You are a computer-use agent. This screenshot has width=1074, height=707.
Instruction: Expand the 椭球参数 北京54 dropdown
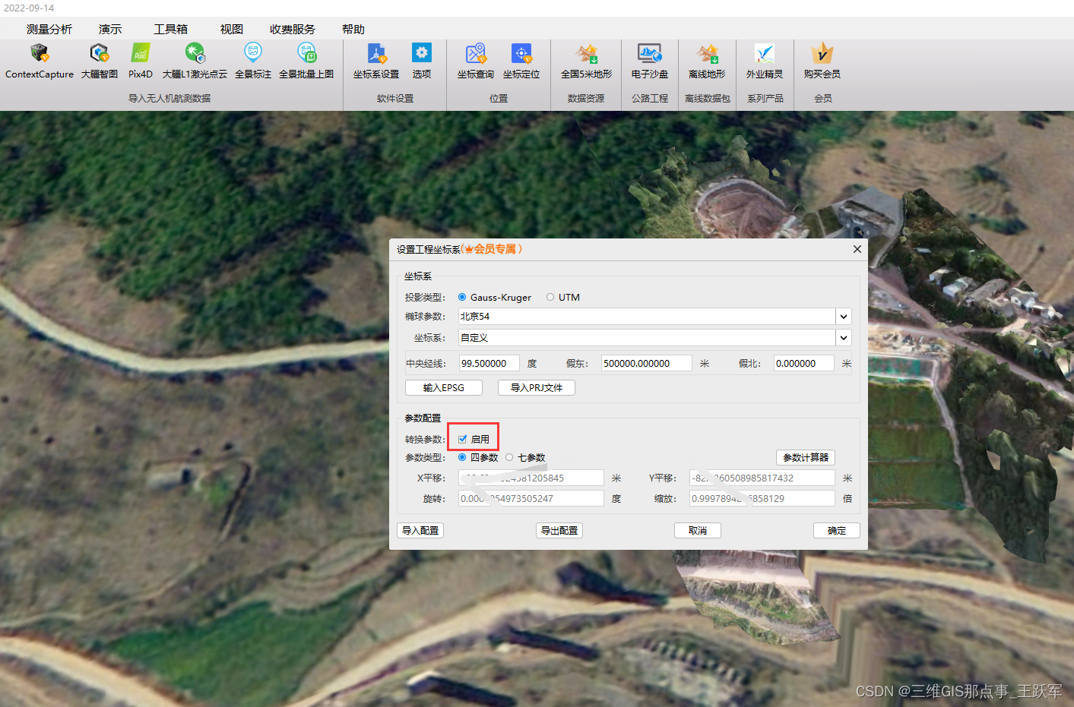click(x=843, y=317)
